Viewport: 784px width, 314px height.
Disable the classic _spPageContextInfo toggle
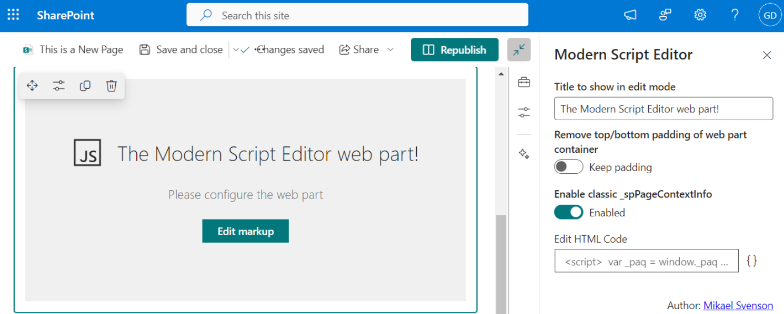coord(568,212)
